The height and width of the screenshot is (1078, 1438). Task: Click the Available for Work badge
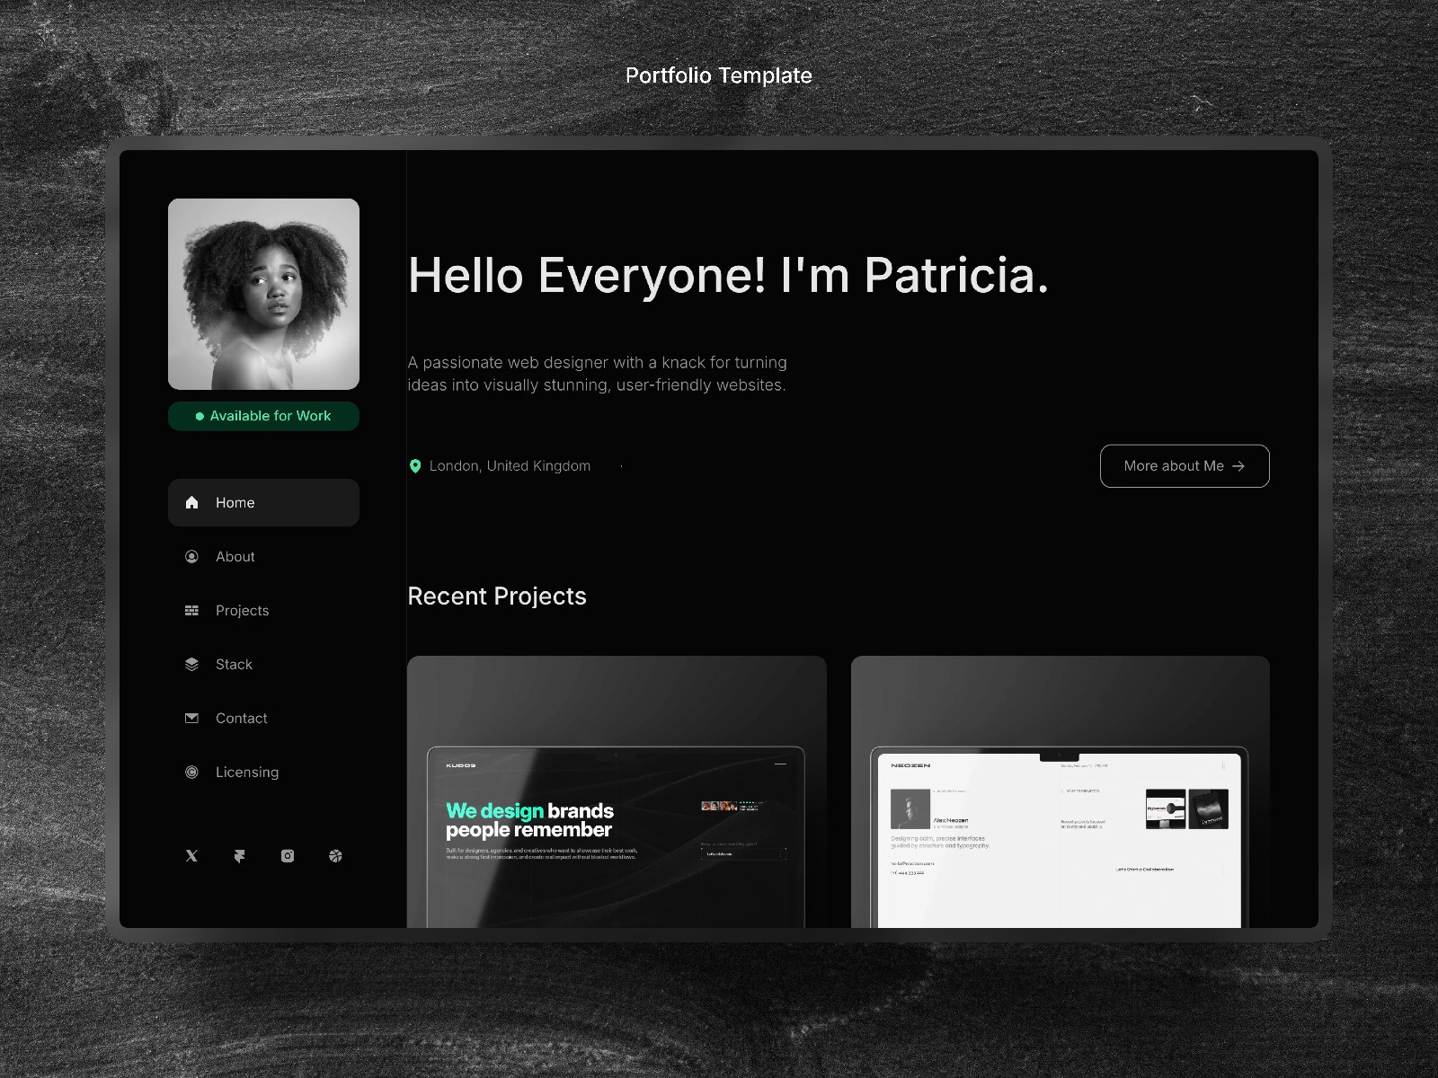(x=263, y=416)
